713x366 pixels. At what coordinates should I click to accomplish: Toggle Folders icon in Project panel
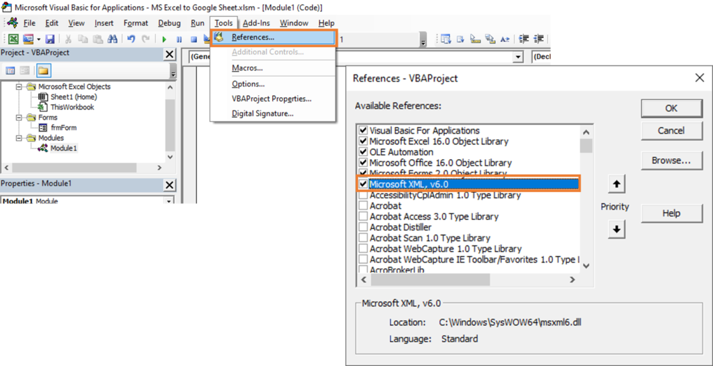tap(44, 70)
